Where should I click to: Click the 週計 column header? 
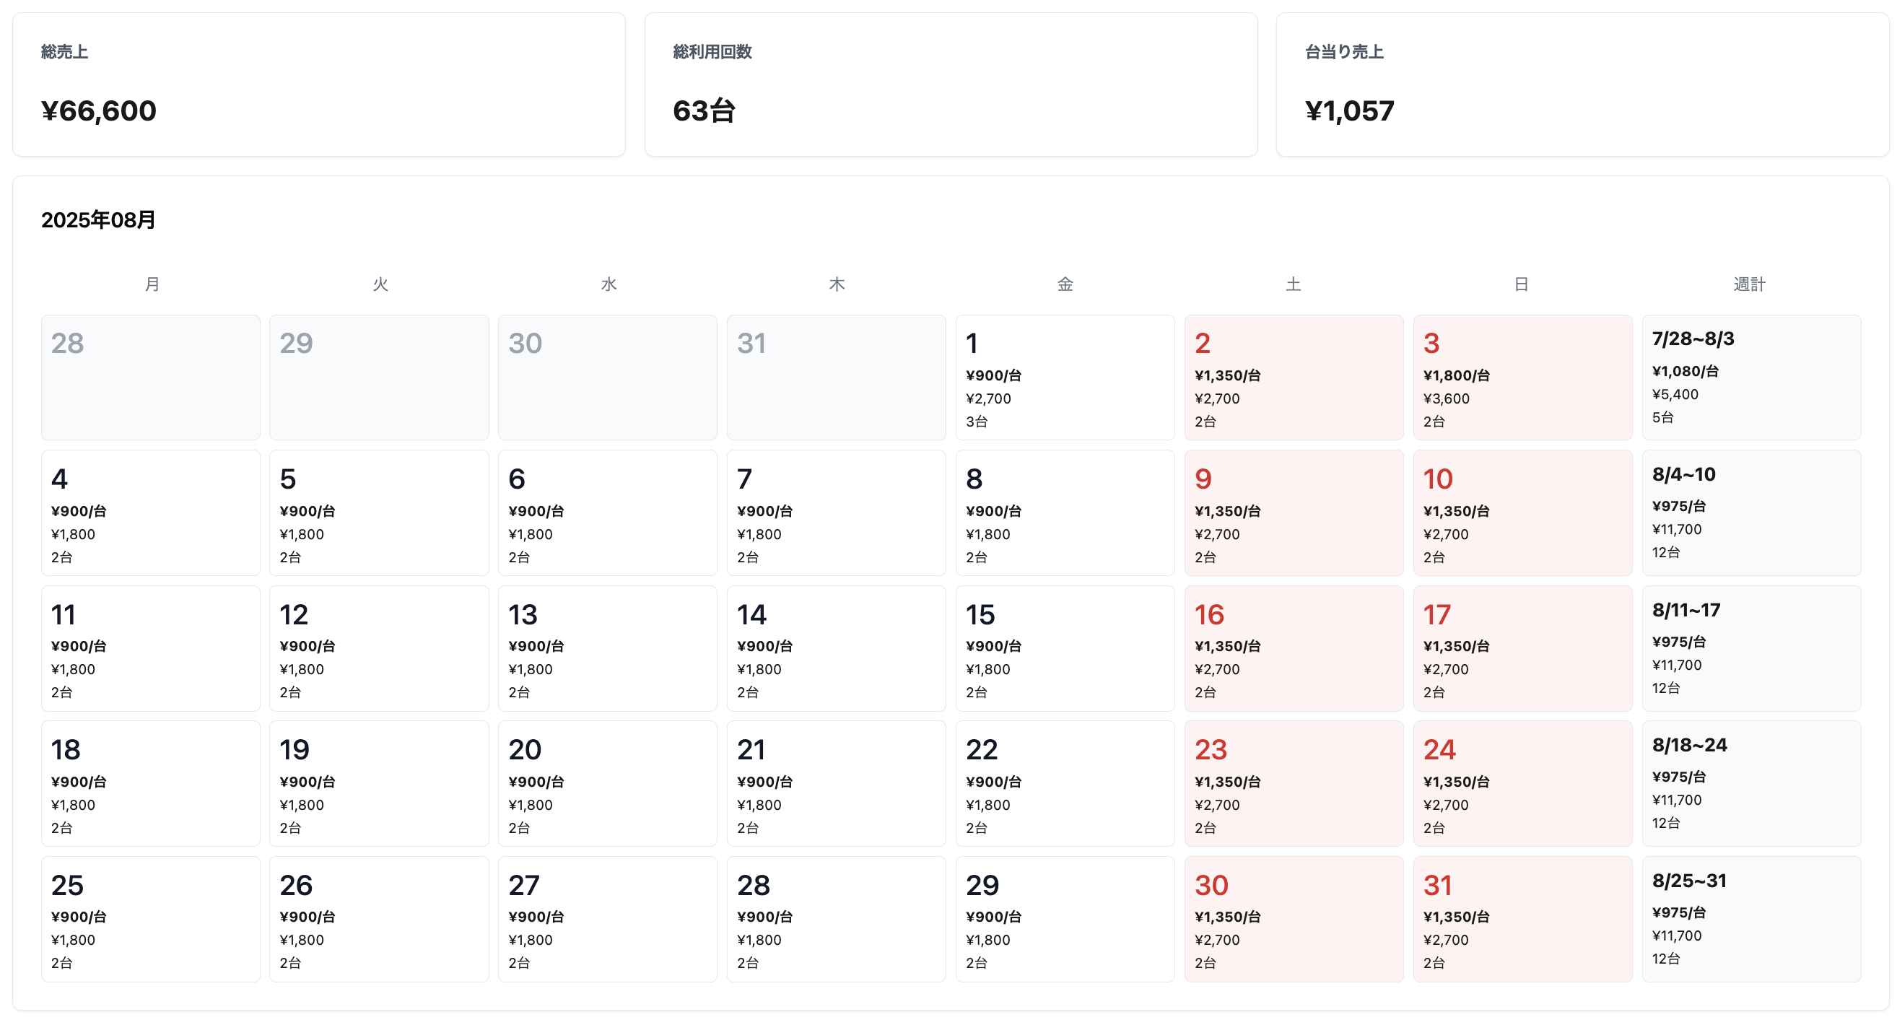1749,284
